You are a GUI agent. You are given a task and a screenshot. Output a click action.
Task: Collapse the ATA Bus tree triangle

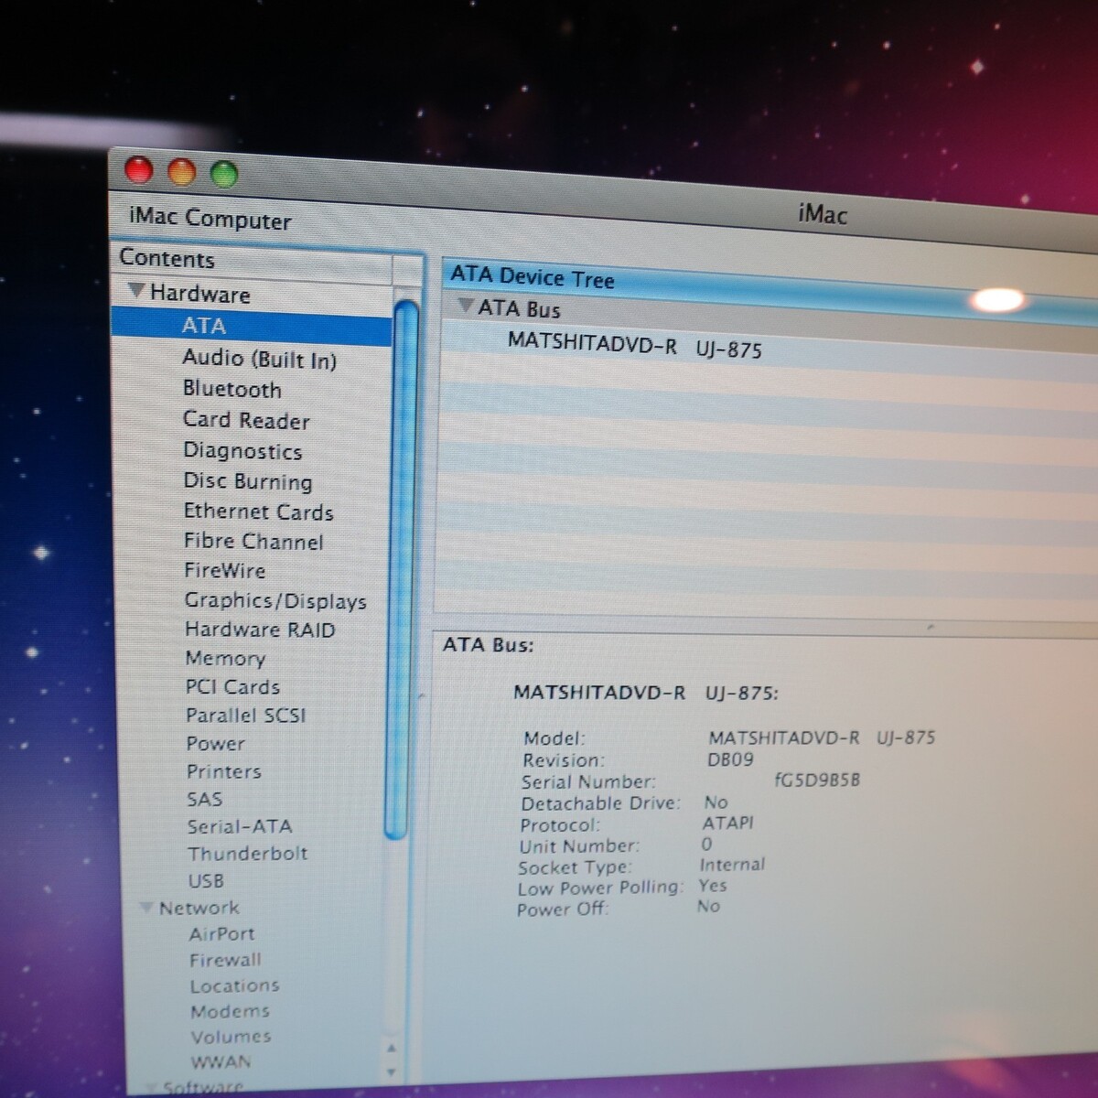(x=466, y=305)
